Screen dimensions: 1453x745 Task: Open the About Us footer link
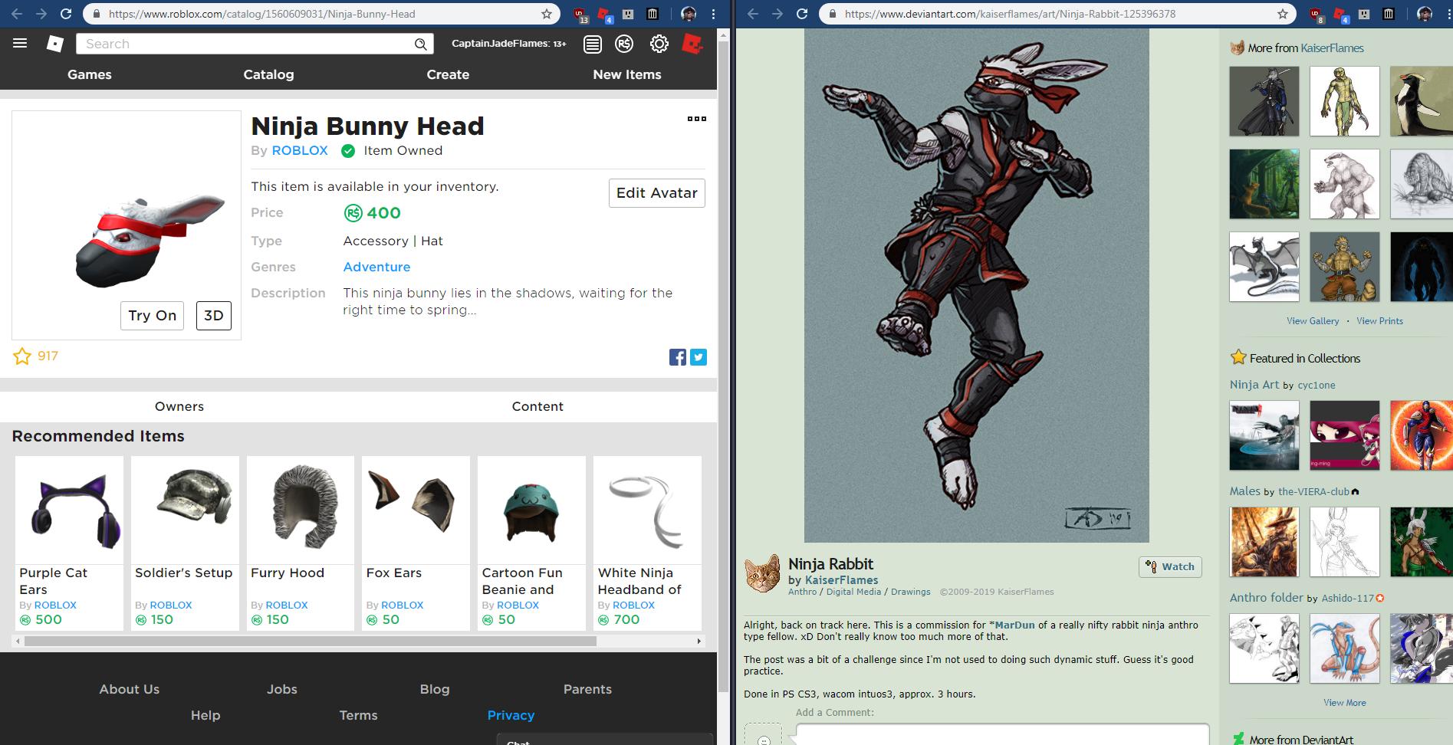pos(130,689)
